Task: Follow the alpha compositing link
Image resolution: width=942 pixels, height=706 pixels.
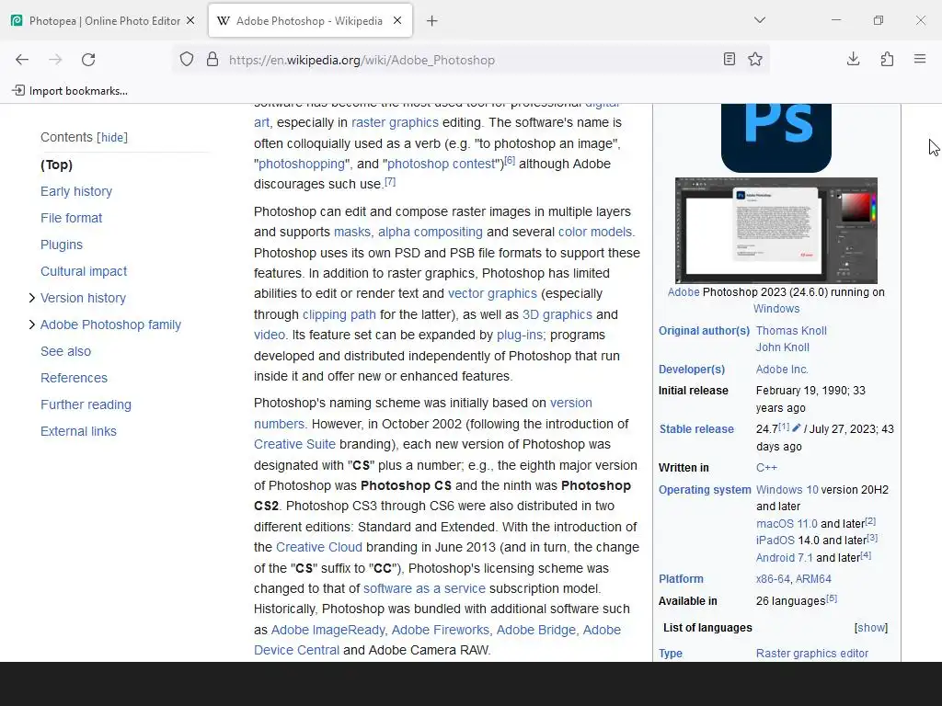Action: (x=431, y=232)
